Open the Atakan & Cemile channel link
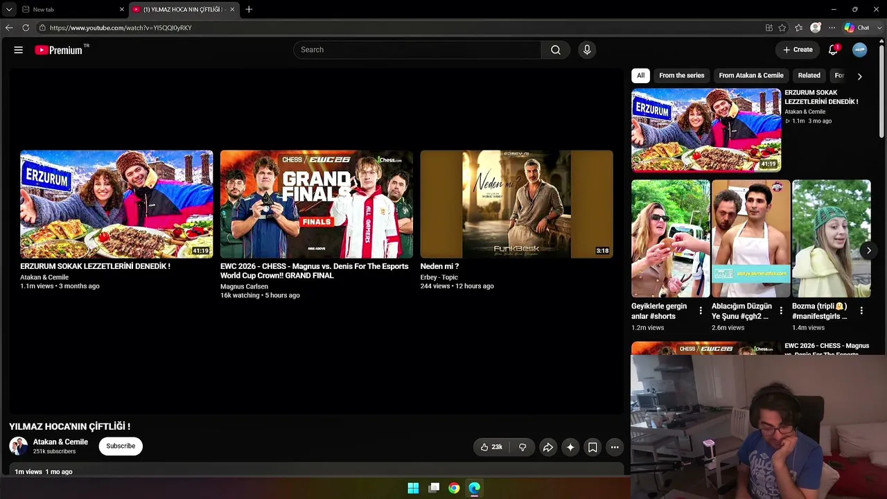 (x=60, y=442)
